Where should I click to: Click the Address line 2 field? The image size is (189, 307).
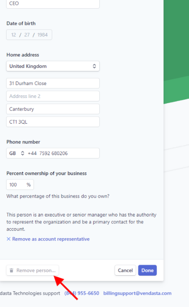point(53,96)
